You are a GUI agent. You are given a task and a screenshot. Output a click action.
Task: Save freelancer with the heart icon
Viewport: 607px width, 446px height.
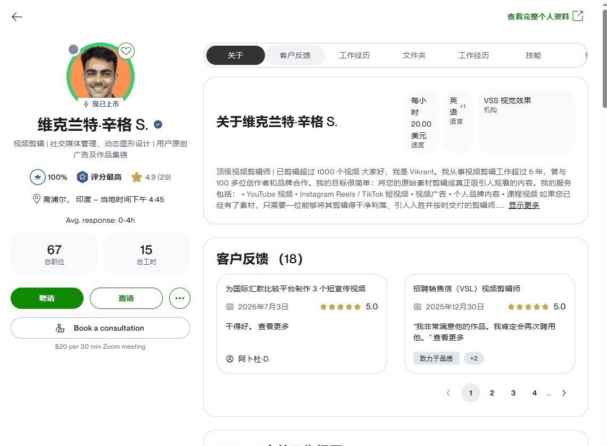[x=126, y=51]
